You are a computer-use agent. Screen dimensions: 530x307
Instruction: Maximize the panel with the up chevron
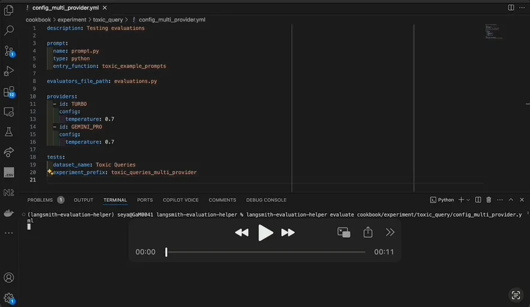pos(511,200)
